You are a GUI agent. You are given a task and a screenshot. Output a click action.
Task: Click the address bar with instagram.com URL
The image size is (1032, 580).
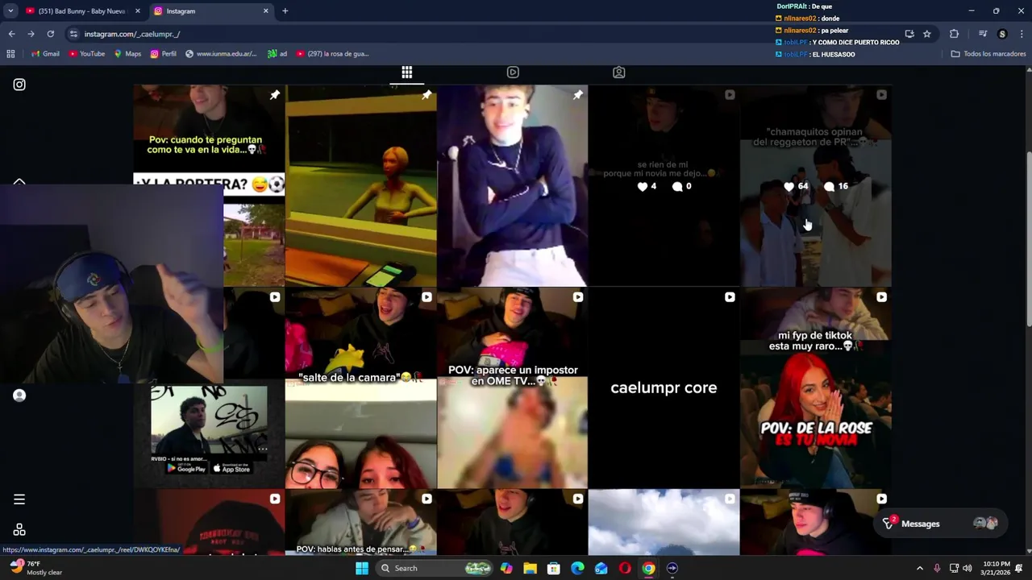[484, 34]
